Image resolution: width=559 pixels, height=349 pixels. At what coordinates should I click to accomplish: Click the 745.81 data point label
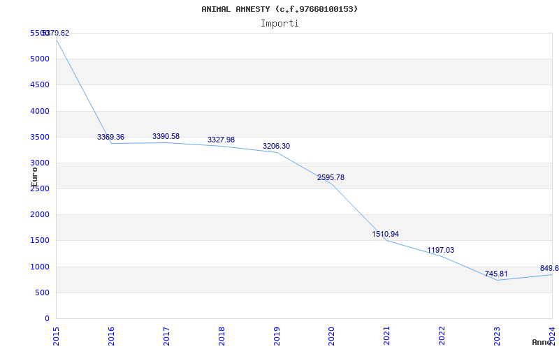(496, 274)
